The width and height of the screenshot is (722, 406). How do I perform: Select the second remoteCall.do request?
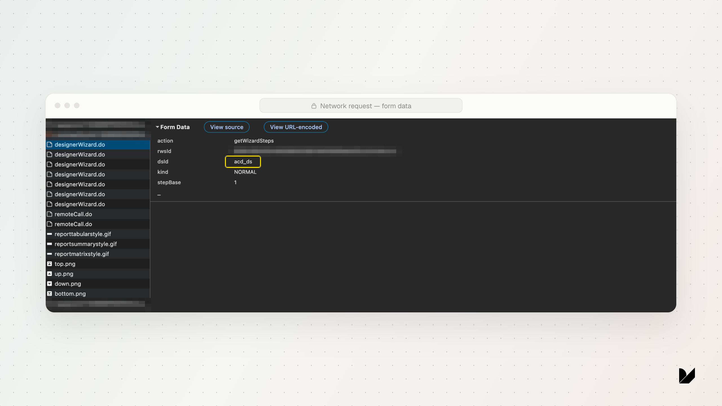click(x=98, y=224)
